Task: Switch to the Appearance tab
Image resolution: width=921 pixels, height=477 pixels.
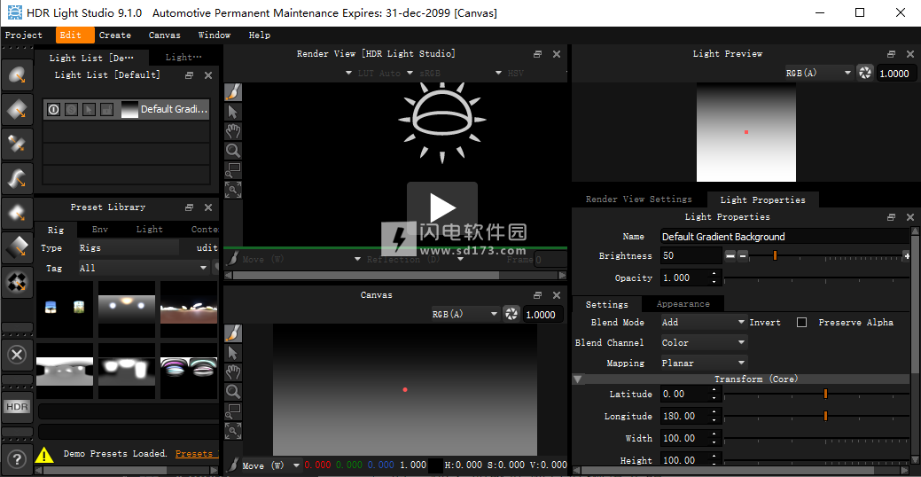Action: tap(683, 304)
